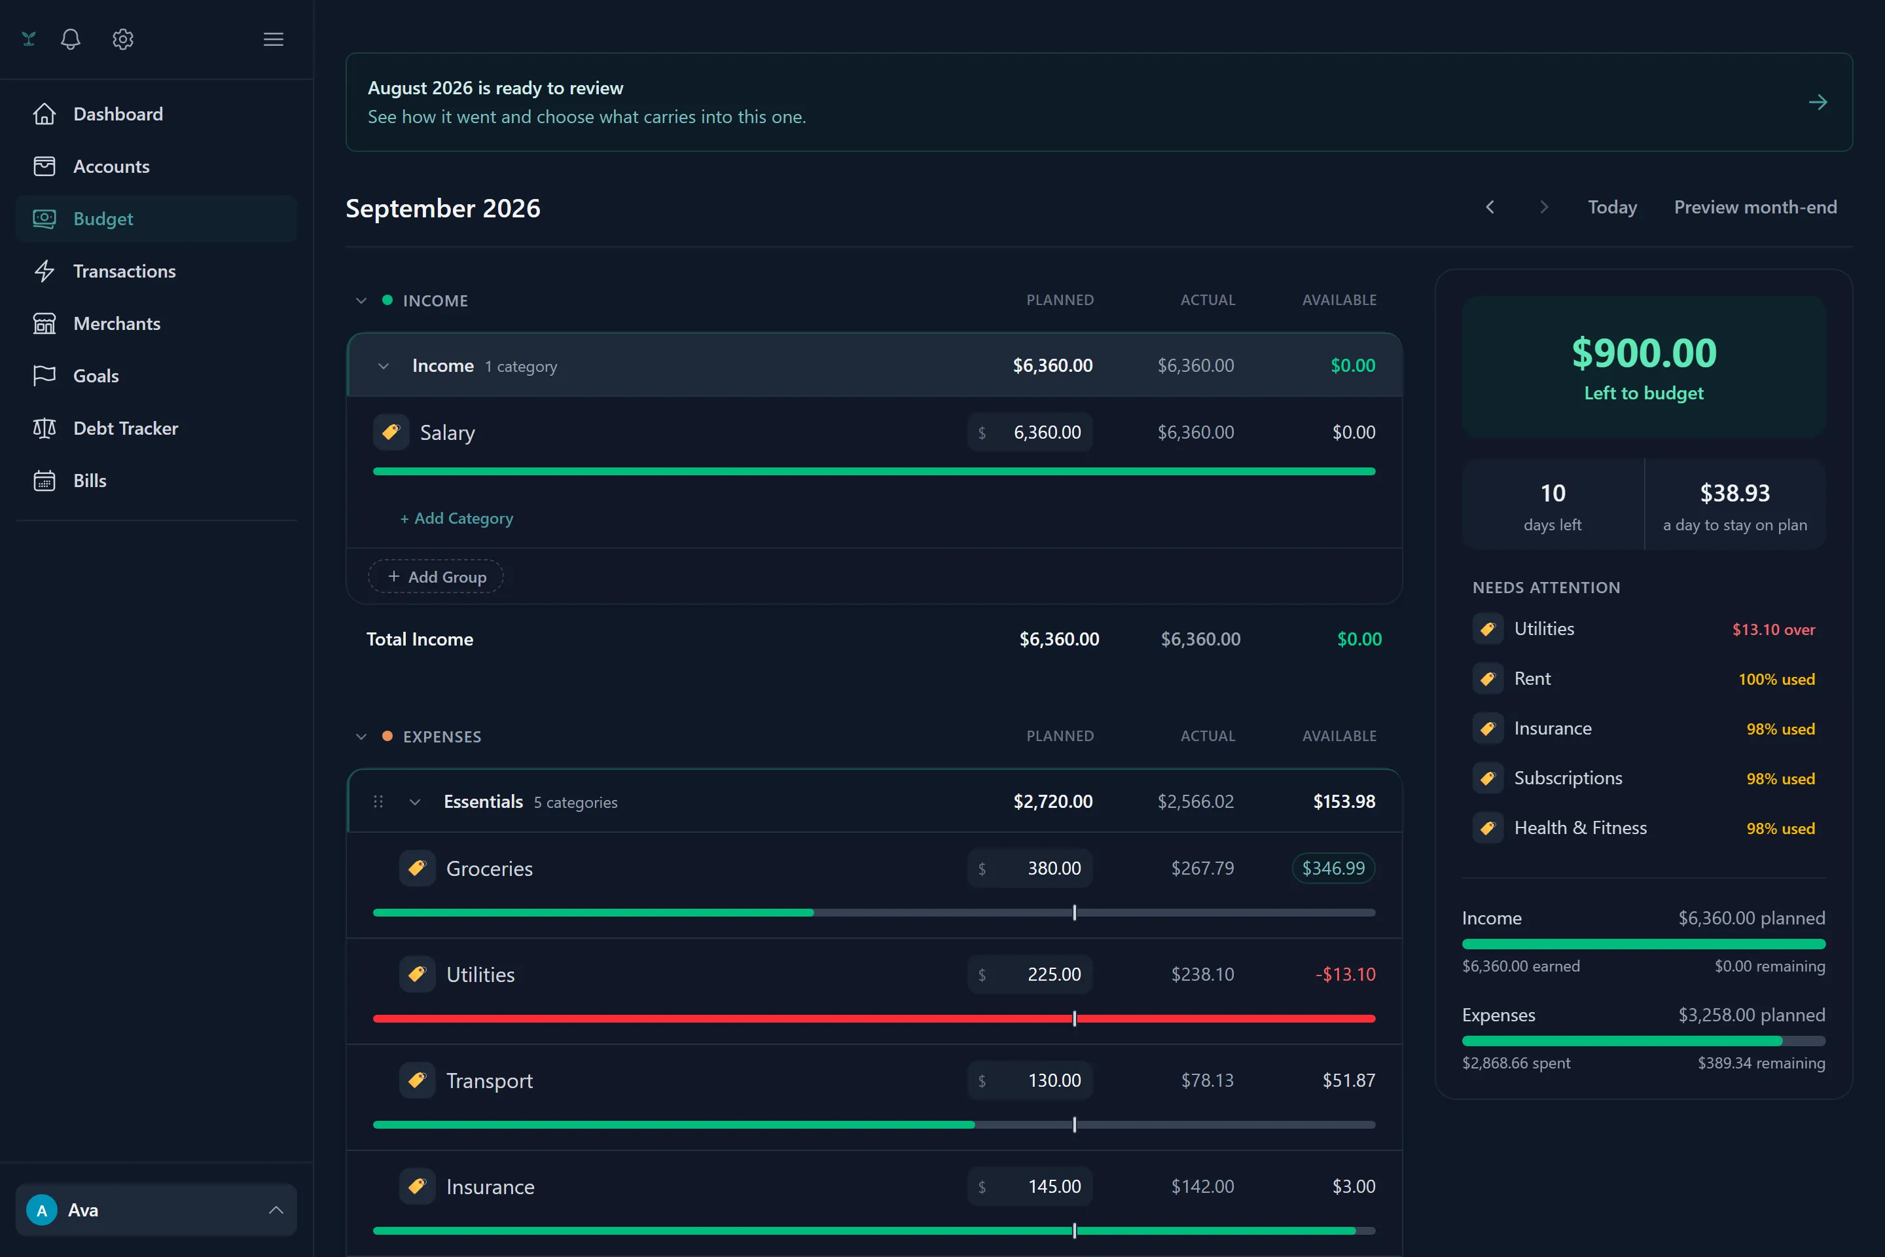Click the Insurance row tag icon

pos(418,1186)
